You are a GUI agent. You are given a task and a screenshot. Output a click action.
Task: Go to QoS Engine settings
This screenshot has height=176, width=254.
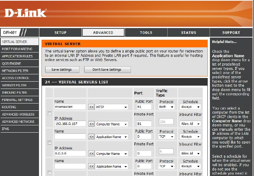click(19, 63)
